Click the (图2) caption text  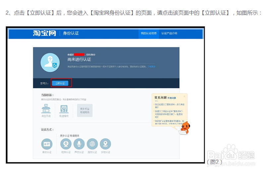pos(214,162)
